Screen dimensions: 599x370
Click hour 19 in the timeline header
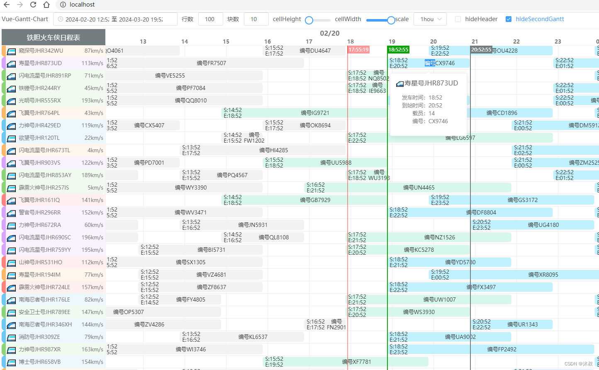pos(392,41)
